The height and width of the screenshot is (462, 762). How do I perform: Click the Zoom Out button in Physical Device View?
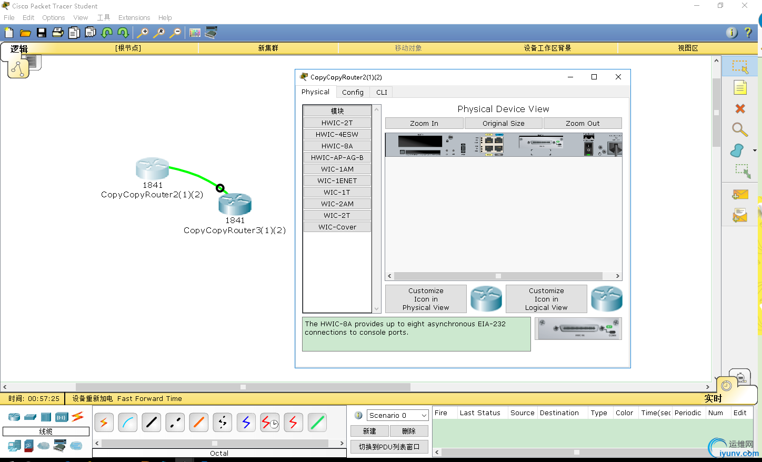[583, 123]
